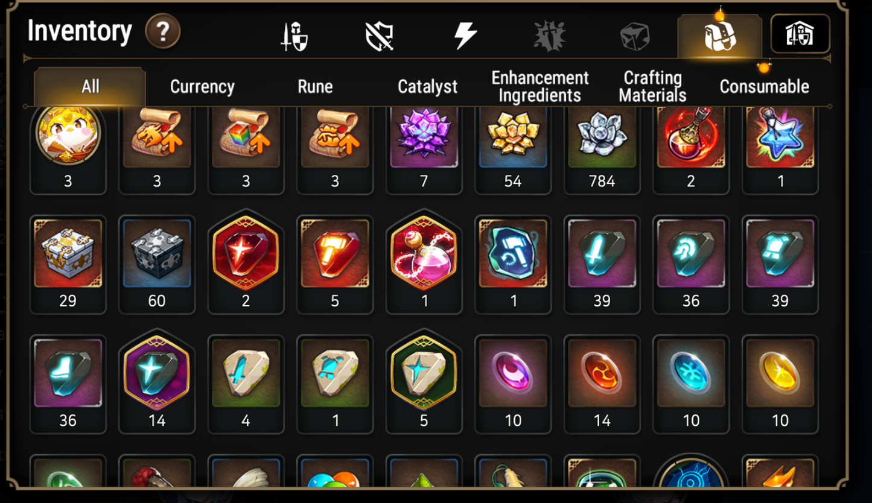Open the Crafting Materials tab
This screenshot has height=503, width=872.
[x=652, y=86]
